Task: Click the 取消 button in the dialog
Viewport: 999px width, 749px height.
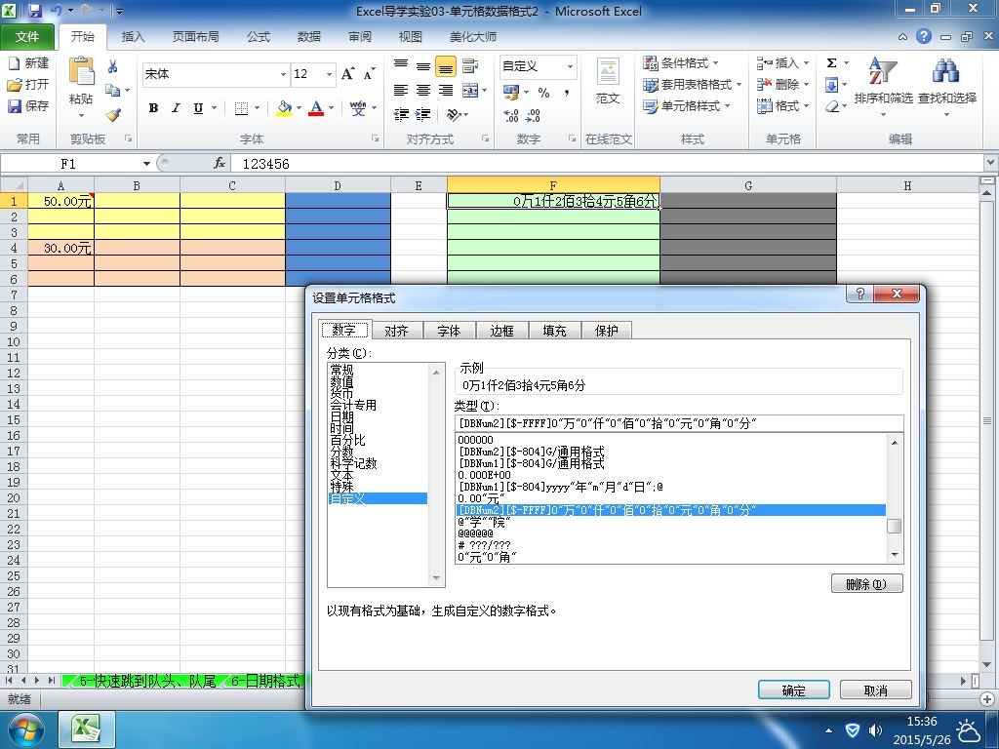Action: click(x=875, y=690)
